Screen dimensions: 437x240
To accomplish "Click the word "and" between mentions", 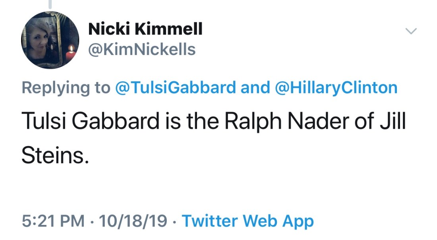I will click(255, 88).
